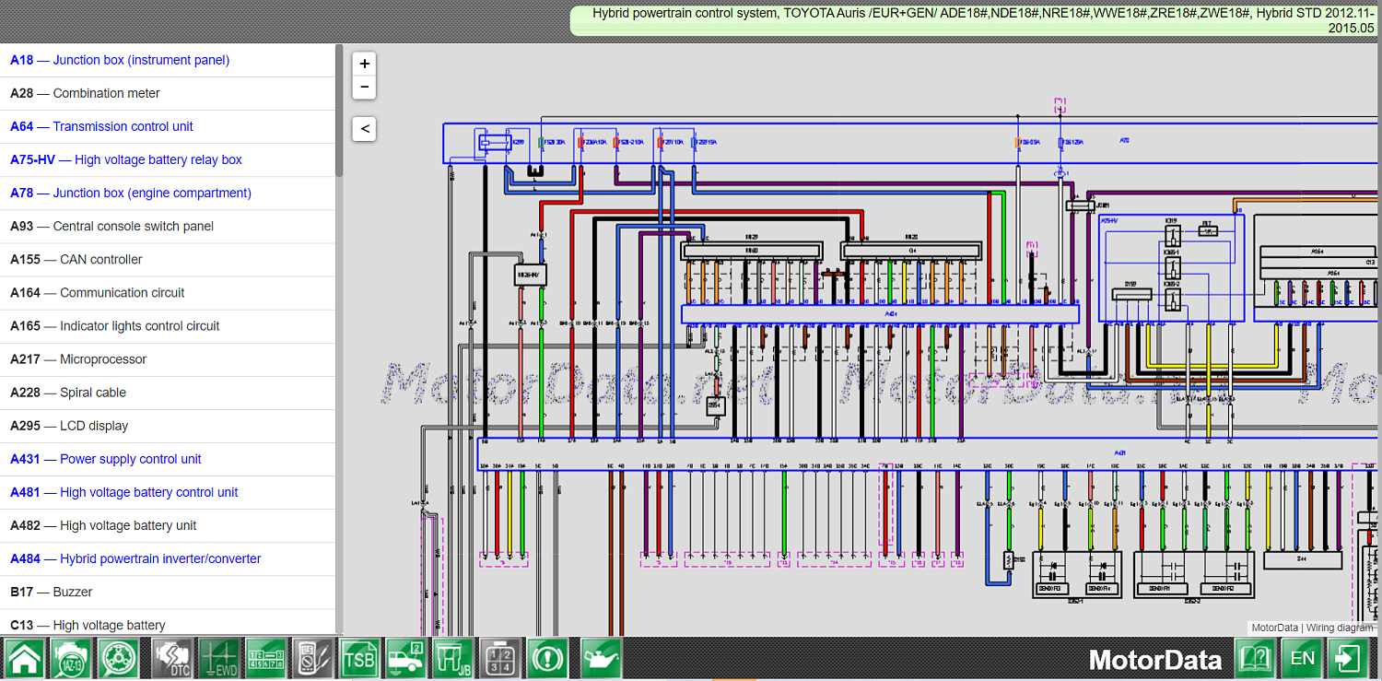The height and width of the screenshot is (681, 1382).
Task: Open the DTC trouble codes tool
Action: [172, 658]
